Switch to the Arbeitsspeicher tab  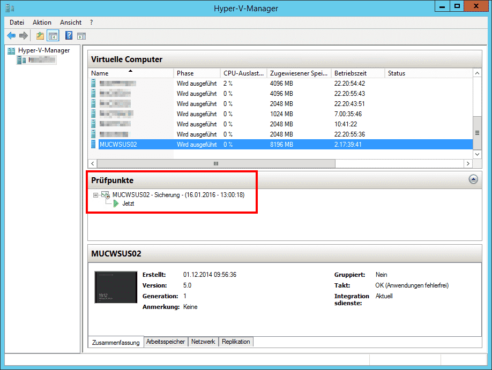pos(166,342)
